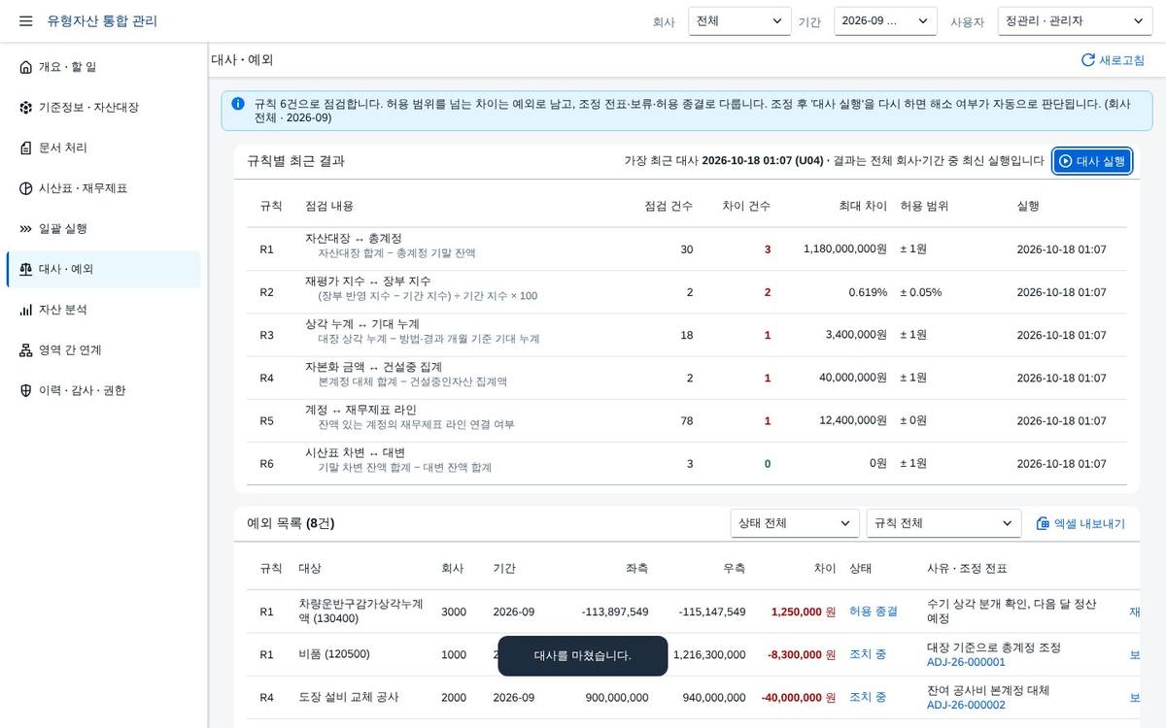Image resolution: width=1166 pixels, height=728 pixels.
Task: Click the 점검 건수 column header
Action: pos(669,206)
